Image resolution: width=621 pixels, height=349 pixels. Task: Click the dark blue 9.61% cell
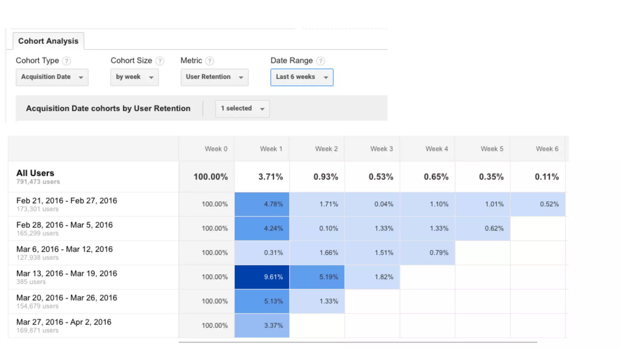click(262, 277)
